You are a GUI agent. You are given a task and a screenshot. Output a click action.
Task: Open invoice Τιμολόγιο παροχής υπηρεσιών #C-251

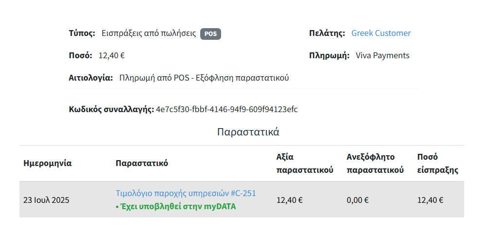point(186,193)
